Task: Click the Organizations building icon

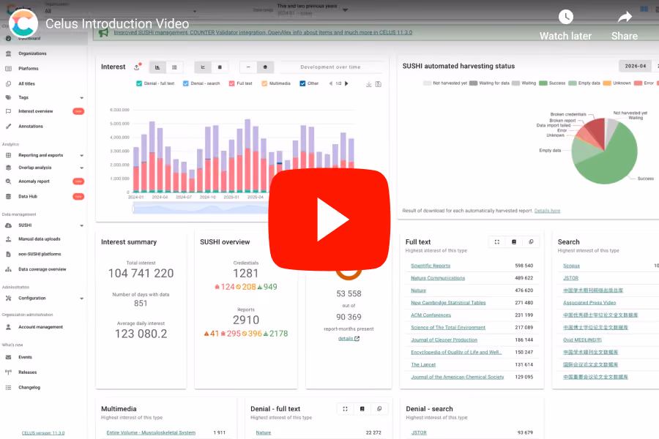Action: point(8,53)
